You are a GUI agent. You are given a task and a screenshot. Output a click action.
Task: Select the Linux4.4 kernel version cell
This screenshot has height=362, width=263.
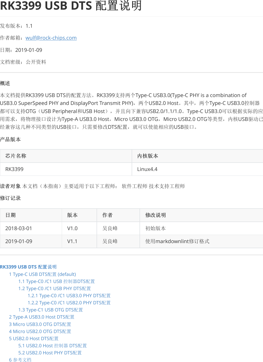pyautogui.click(x=147, y=169)
